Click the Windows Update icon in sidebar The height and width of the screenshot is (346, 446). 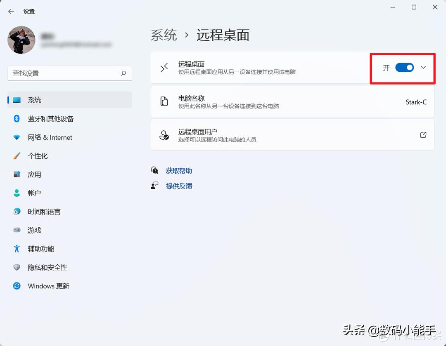click(x=17, y=286)
